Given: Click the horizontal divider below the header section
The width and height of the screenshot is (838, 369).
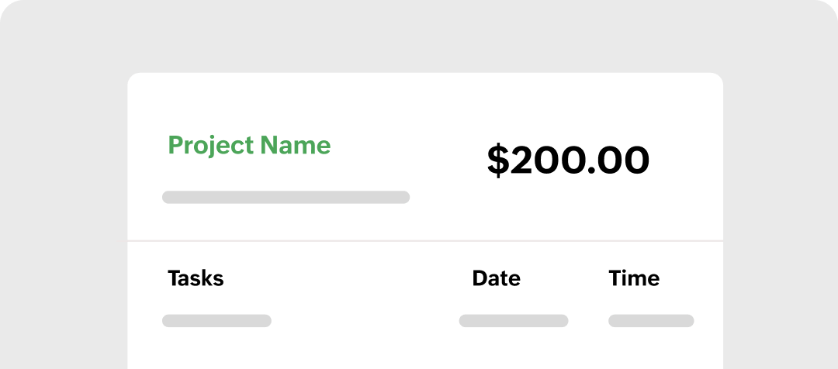Looking at the screenshot, I should coord(425,241).
